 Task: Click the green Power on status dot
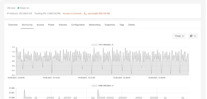[18, 8]
